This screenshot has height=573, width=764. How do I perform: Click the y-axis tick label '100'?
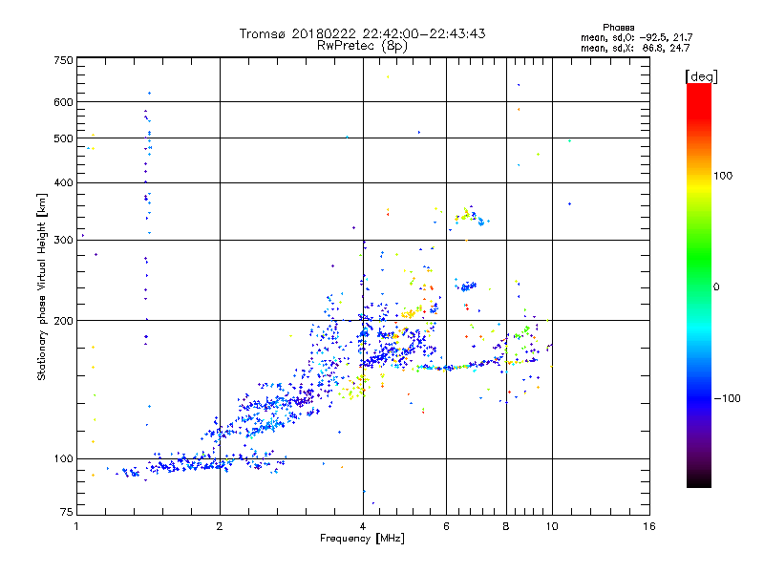[x=63, y=459]
